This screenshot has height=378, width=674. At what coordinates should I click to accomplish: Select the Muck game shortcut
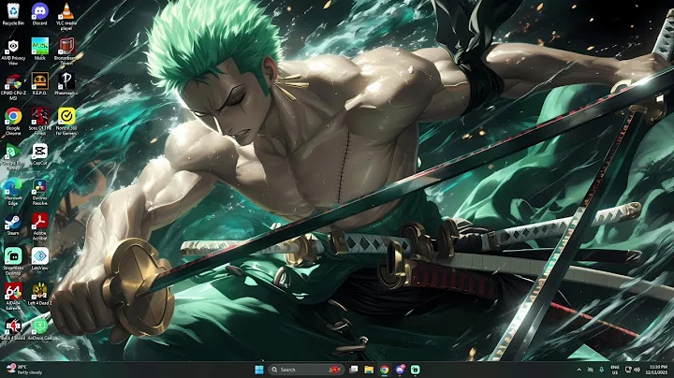pyautogui.click(x=39, y=49)
